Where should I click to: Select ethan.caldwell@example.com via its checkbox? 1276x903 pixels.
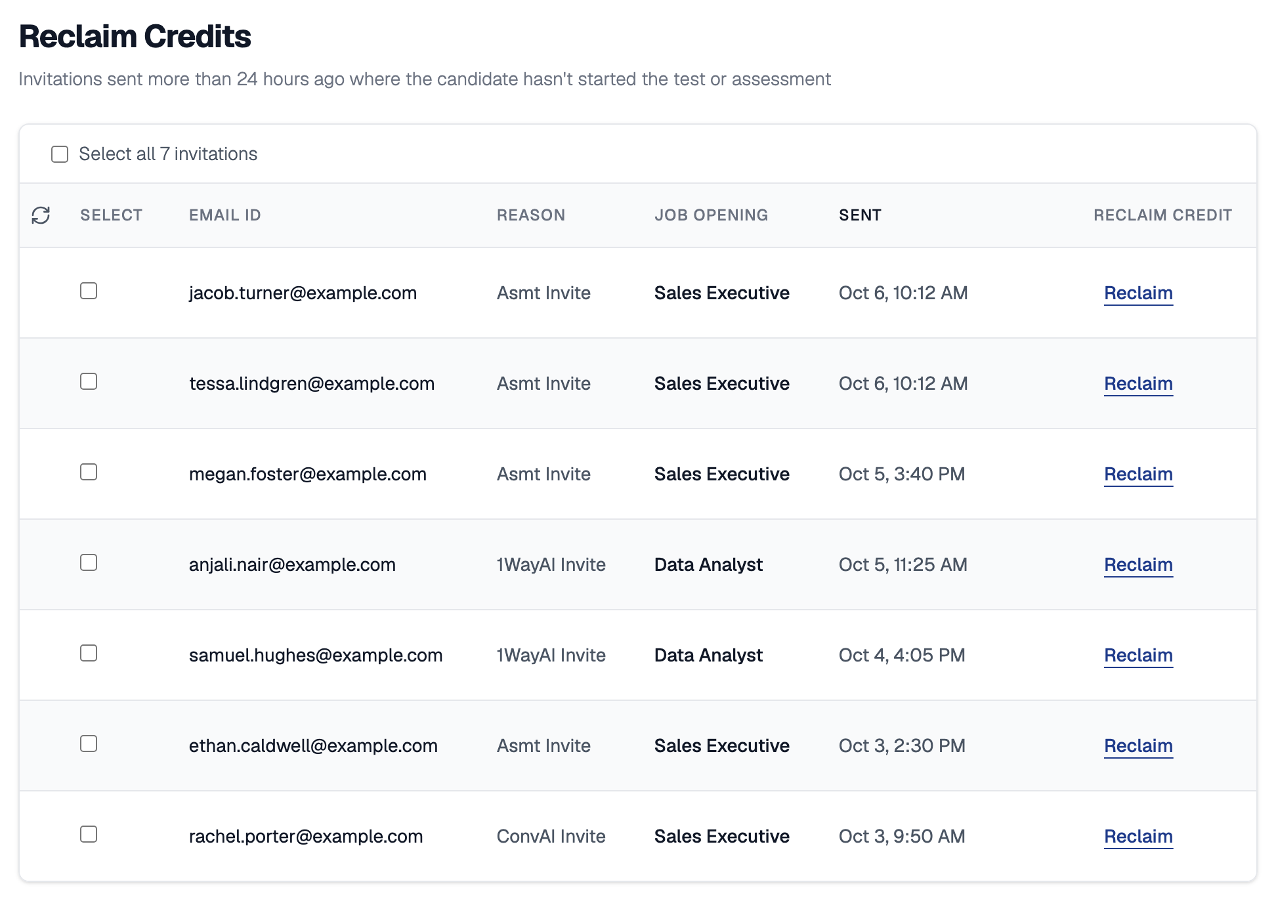click(89, 744)
